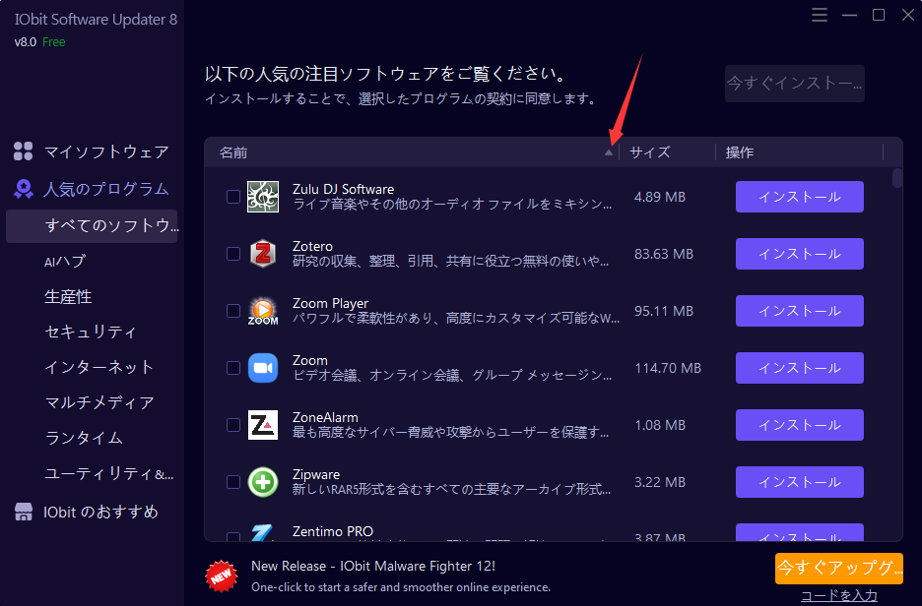Click the Zotero program name
Viewport: 922px width, 606px height.
click(x=313, y=246)
